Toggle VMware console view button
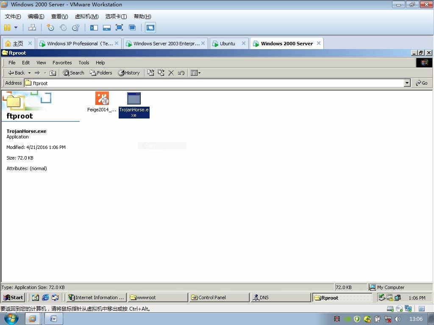 tap(150, 28)
